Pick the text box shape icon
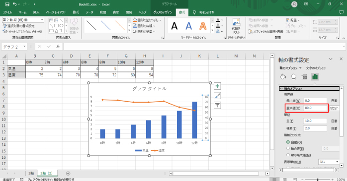Viewport: 347px width, 181px height. point(51,20)
